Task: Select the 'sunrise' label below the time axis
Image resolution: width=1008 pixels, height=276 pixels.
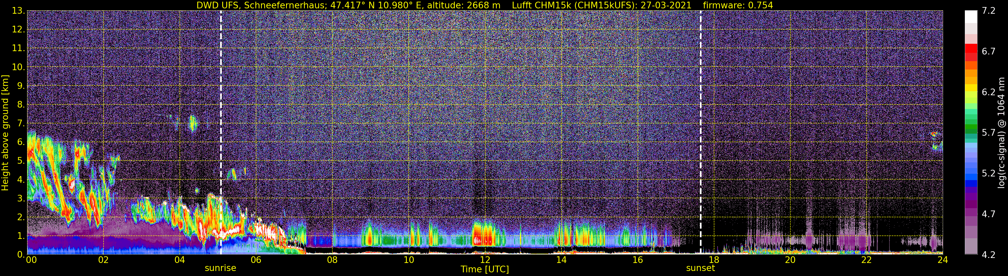Action: tap(221, 268)
